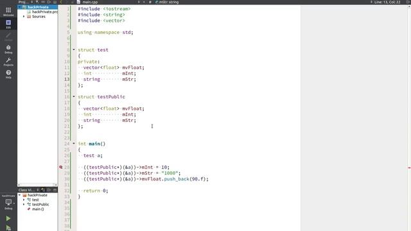Start debugging with the Run-Debug button

point(8,228)
